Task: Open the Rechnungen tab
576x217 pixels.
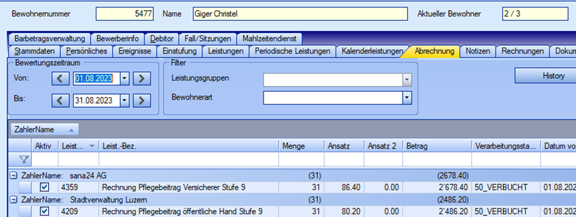Action: pos(522,51)
